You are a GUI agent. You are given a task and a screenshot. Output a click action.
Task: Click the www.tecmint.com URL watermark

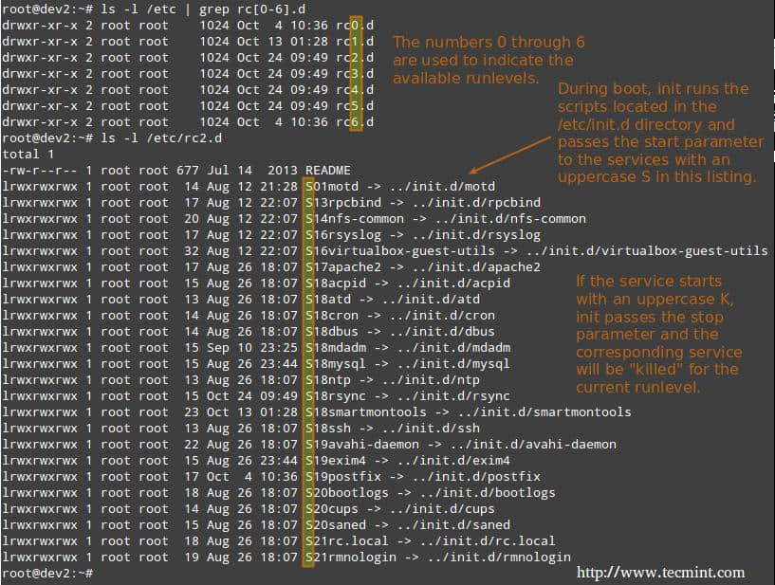point(660,573)
